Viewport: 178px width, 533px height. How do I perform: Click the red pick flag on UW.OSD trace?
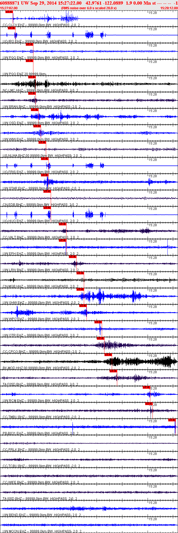click(x=35, y=110)
